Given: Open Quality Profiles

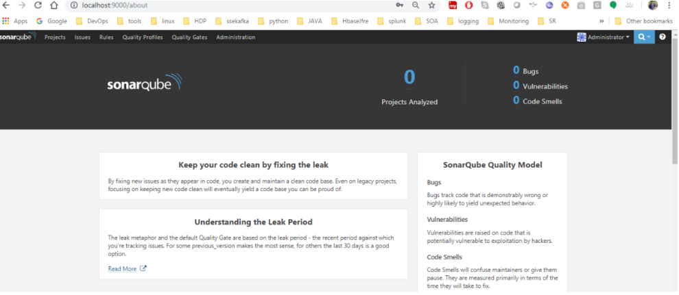Looking at the screenshot, I should click(x=143, y=37).
